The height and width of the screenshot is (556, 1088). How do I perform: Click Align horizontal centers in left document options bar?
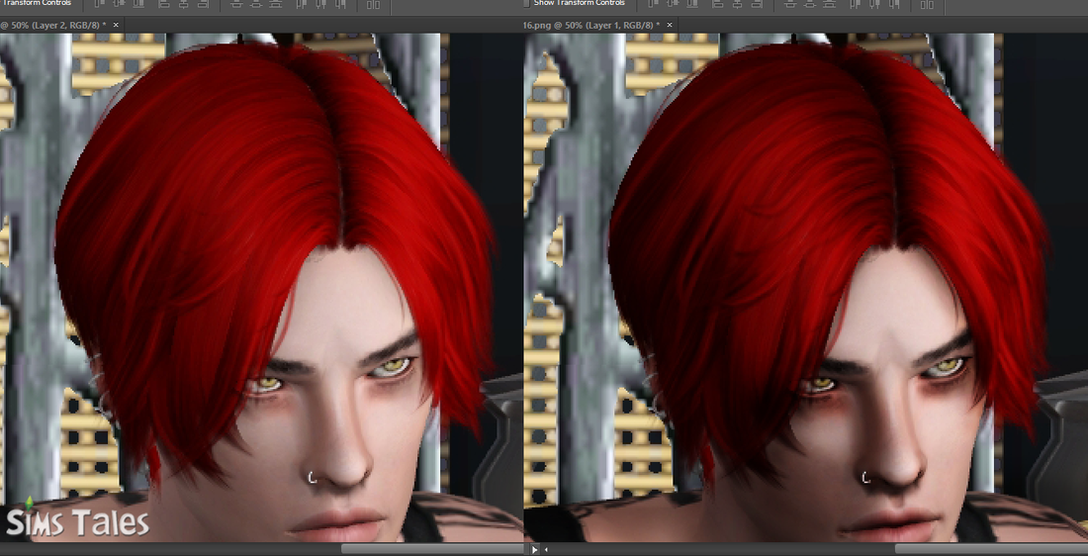(x=183, y=4)
